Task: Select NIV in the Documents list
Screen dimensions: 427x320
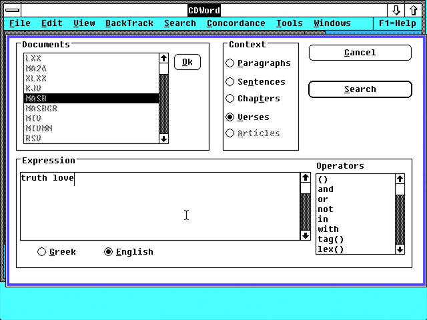Action: click(91, 119)
